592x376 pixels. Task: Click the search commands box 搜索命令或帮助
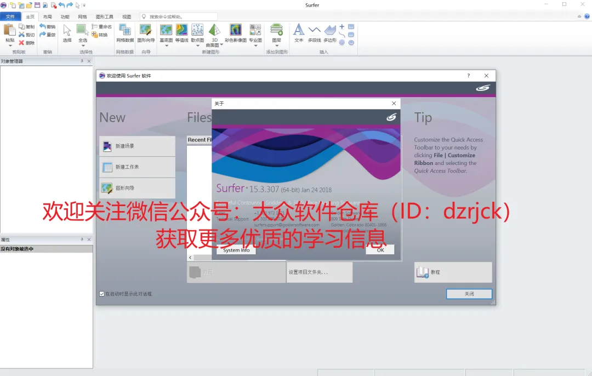(x=179, y=16)
